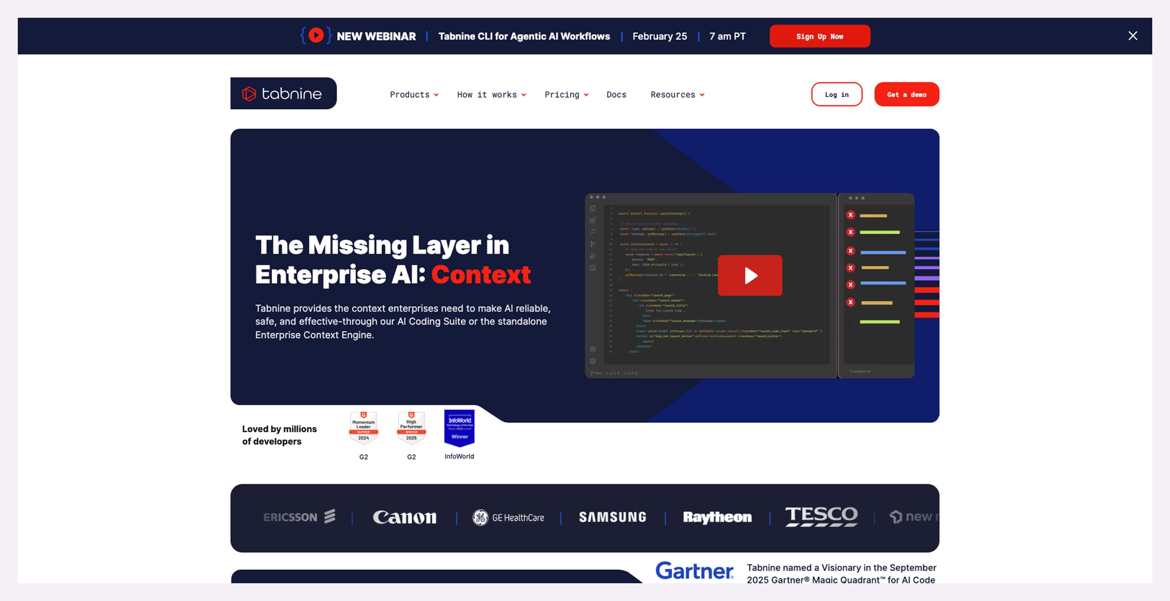Click the Tesco logo

click(821, 517)
